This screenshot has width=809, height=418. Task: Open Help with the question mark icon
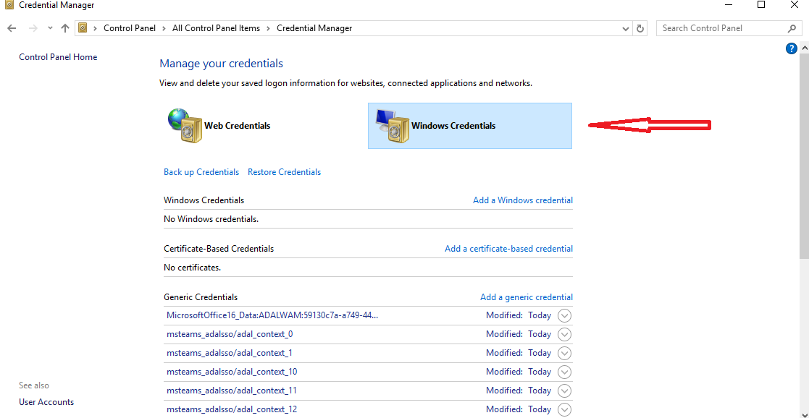pyautogui.click(x=792, y=48)
